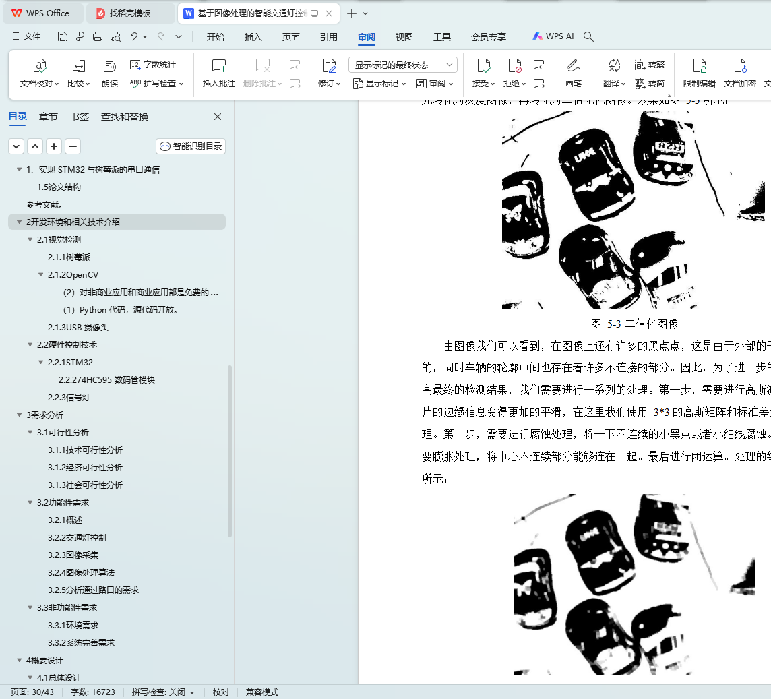Click the Print icon in quick access toolbar
This screenshot has width=771, height=699.
pyautogui.click(x=98, y=36)
